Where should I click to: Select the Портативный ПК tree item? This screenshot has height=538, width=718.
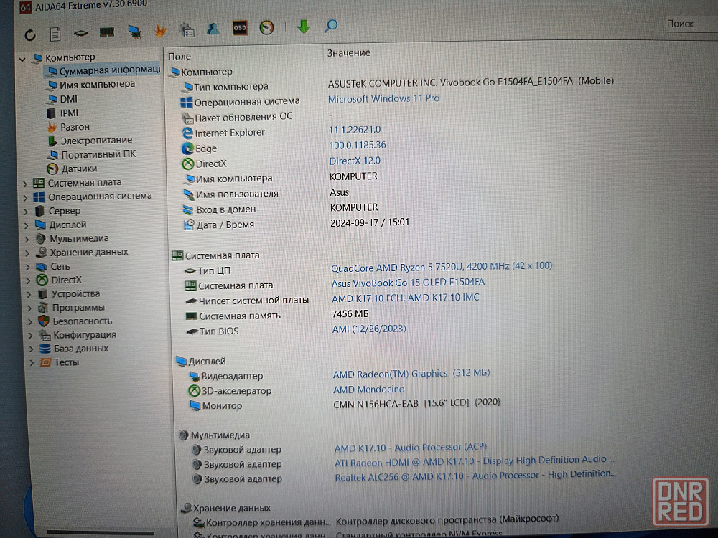click(x=92, y=155)
